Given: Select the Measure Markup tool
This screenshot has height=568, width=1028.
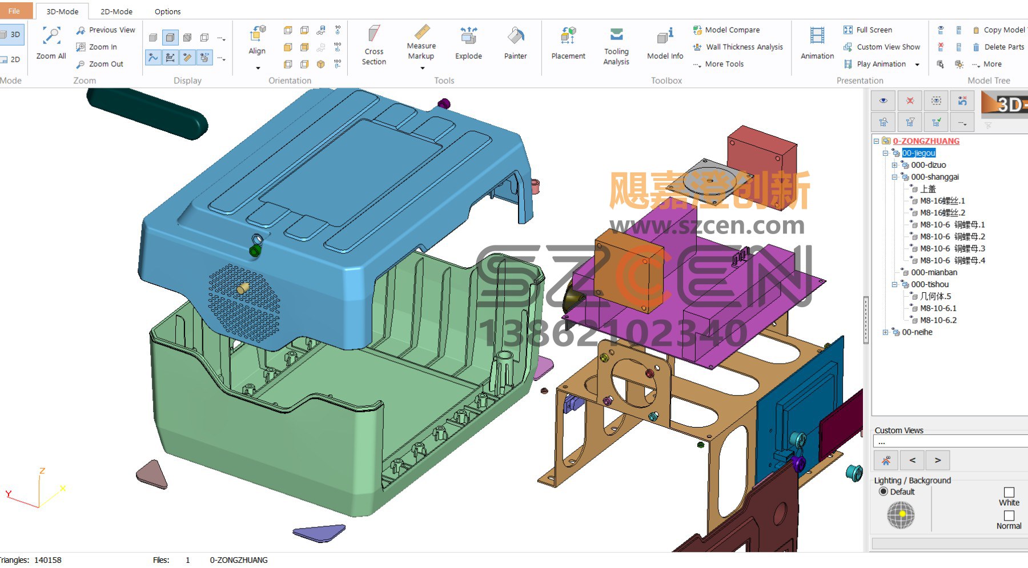Looking at the screenshot, I should coord(421,46).
